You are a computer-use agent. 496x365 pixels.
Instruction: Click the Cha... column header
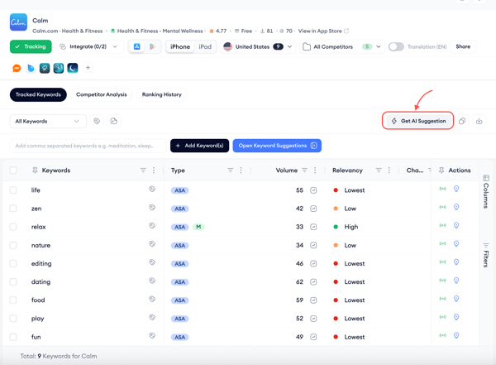click(415, 170)
